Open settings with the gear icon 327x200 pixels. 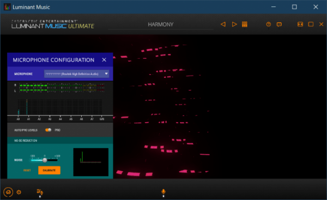click(x=19, y=192)
